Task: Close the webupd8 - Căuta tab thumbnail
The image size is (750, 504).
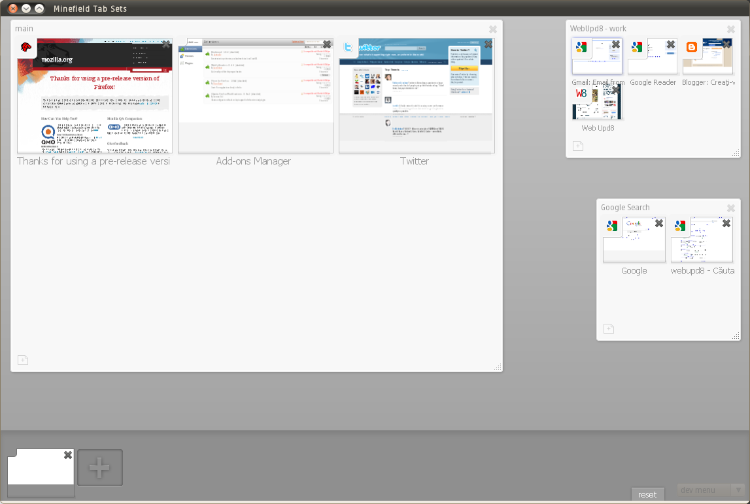Action: 726,223
